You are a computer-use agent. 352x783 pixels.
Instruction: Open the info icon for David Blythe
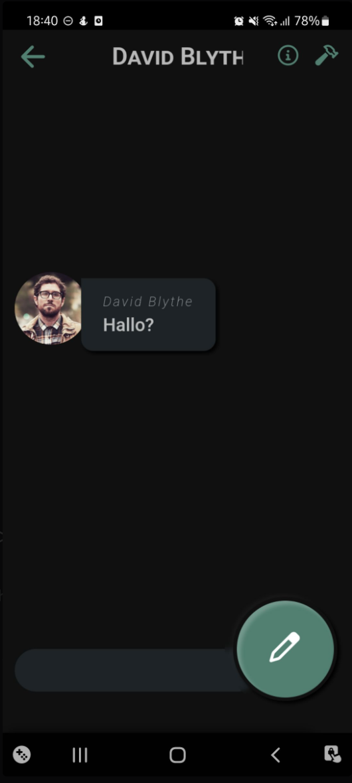click(x=288, y=56)
